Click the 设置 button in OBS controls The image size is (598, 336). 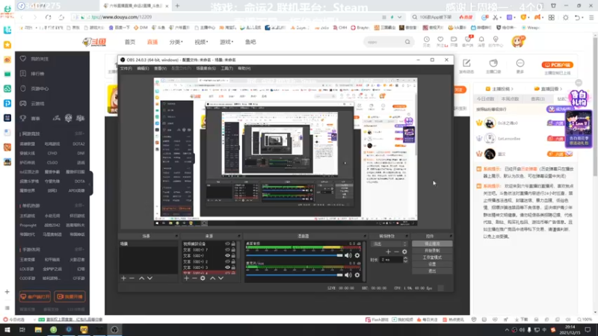coord(432,264)
